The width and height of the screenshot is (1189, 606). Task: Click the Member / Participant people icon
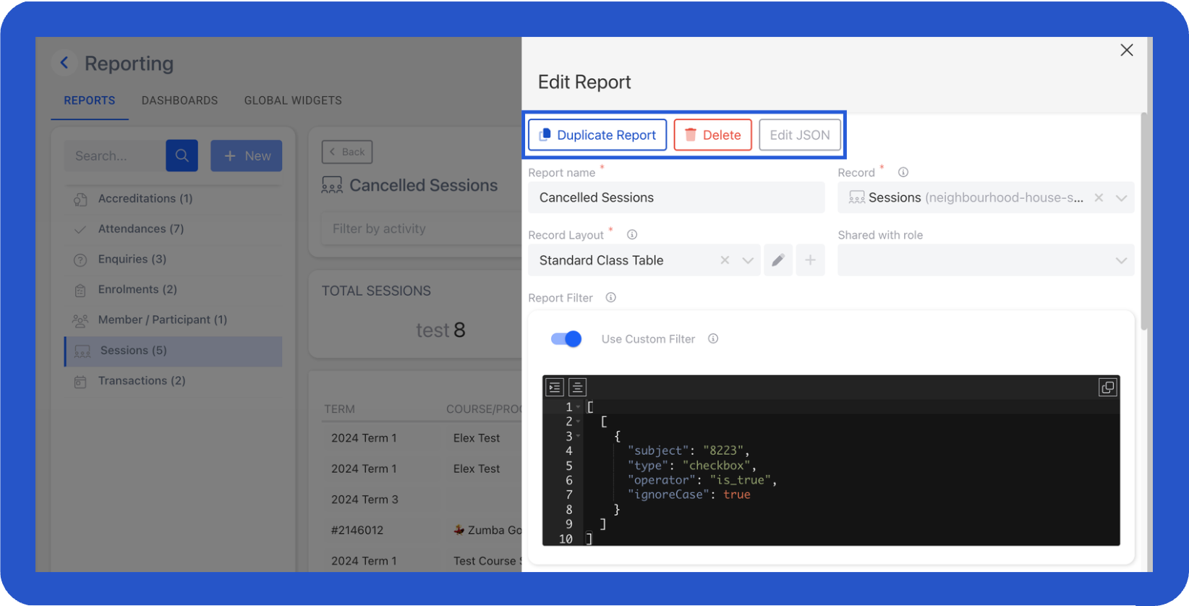[x=80, y=320]
